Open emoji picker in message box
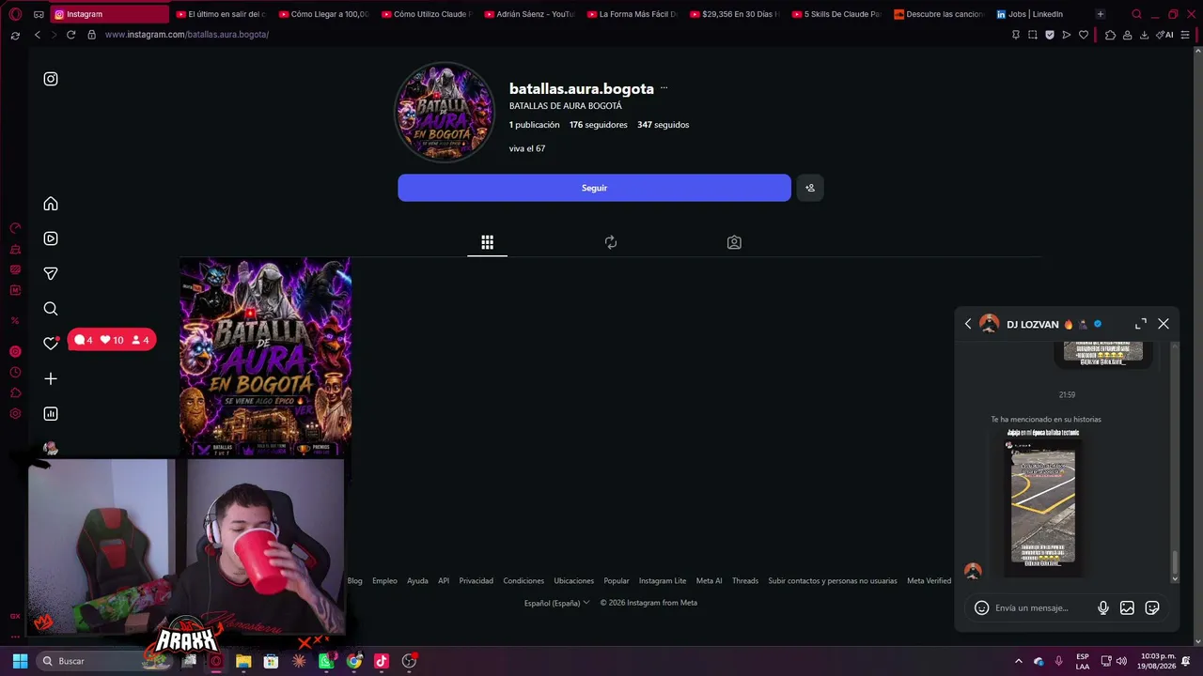 pyautogui.click(x=981, y=608)
